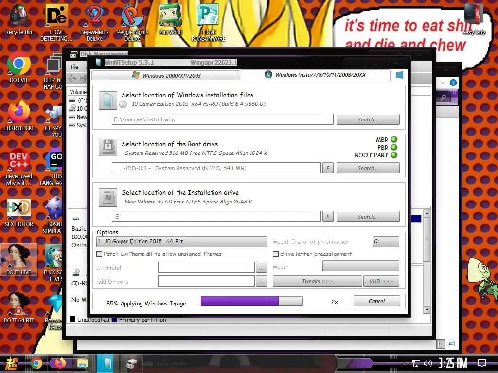Image resolution: width=498 pixels, height=373 pixels.
Task: Search for the Installation drive
Action: [x=368, y=217]
